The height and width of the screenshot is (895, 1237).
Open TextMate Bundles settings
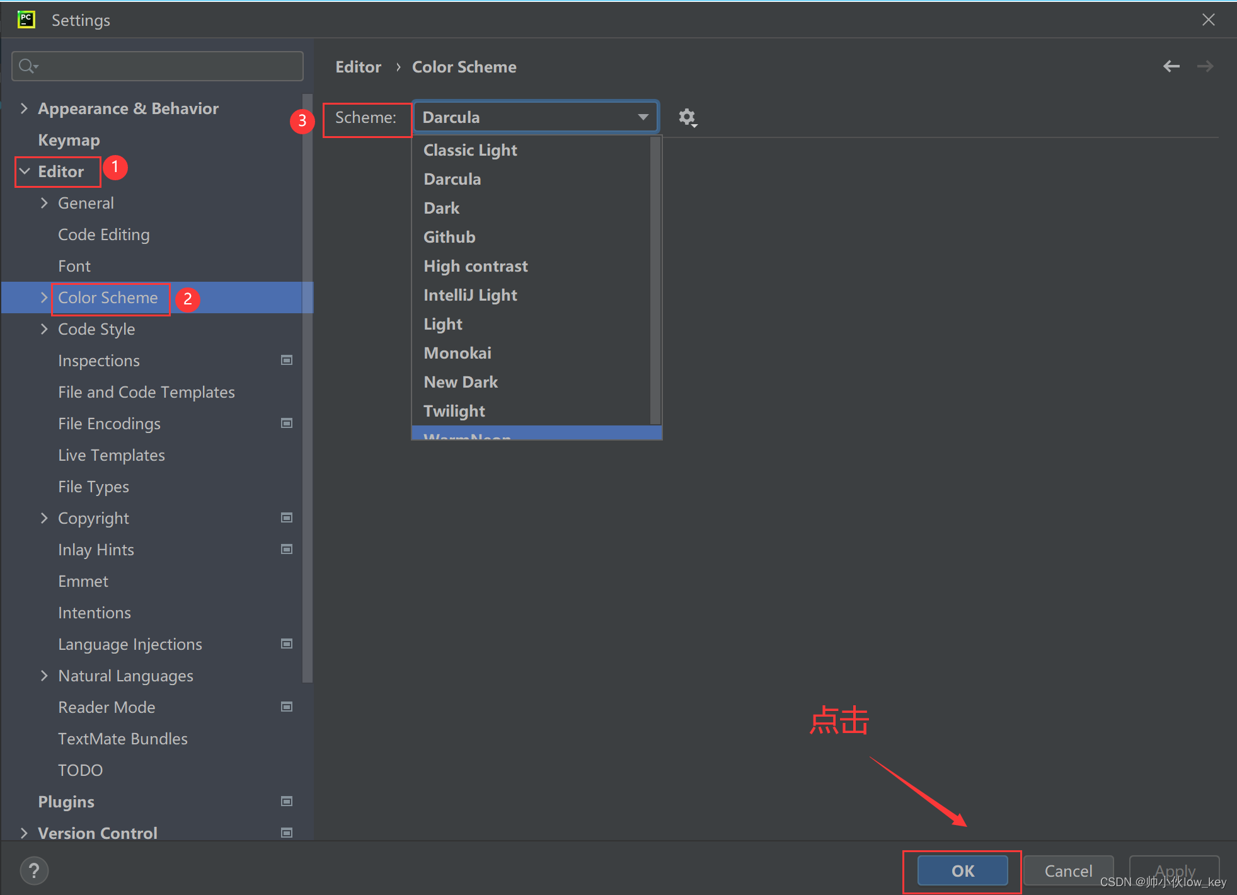[x=123, y=739]
